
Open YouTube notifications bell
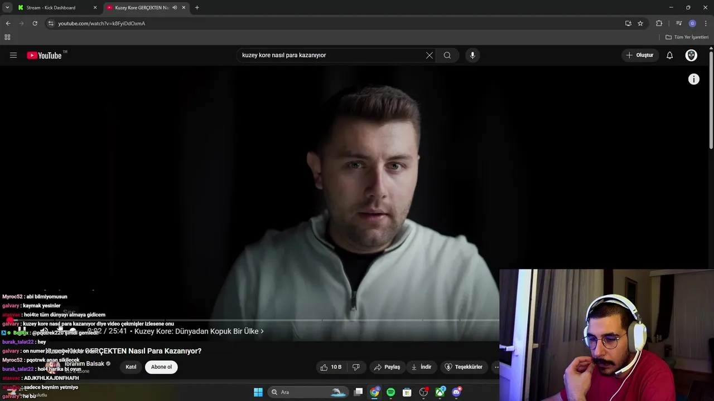(670, 55)
